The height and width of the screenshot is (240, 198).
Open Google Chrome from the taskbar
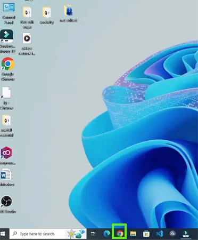(120, 234)
